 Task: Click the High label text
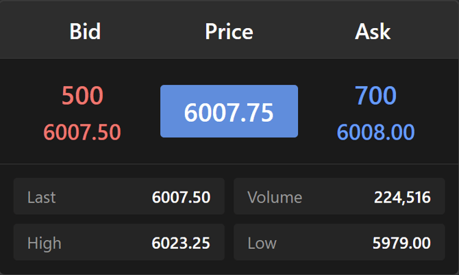coord(44,243)
